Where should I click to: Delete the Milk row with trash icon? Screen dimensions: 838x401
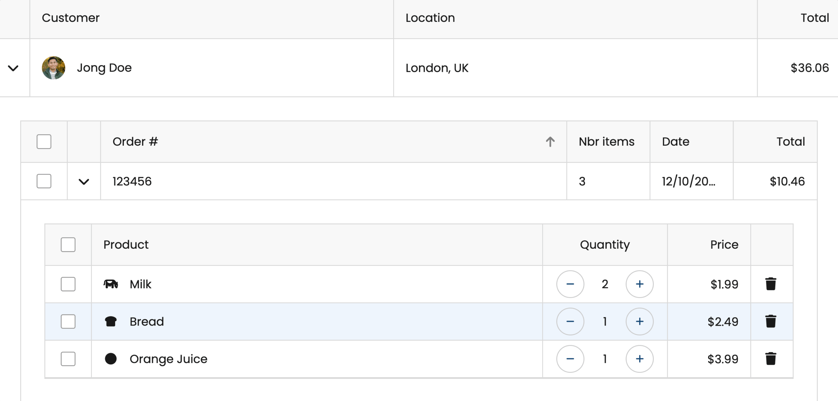click(x=771, y=284)
